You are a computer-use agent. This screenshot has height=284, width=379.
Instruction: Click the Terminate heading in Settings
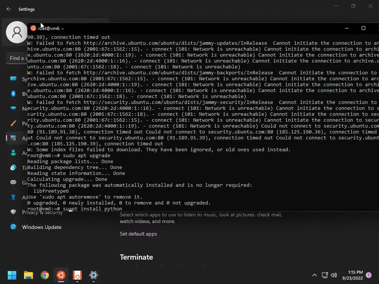136,257
